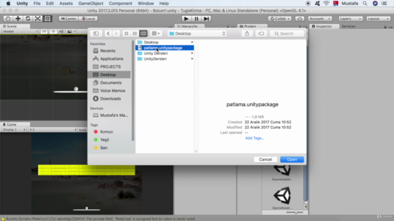The width and height of the screenshot is (394, 221).
Task: Click the Pause button in Unity
Action: click(196, 19)
